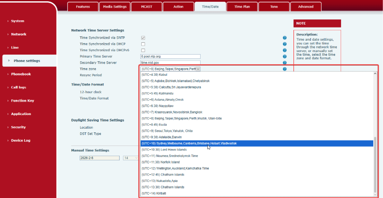
Task: Click the time zone list scrollbar
Action: click(374, 165)
